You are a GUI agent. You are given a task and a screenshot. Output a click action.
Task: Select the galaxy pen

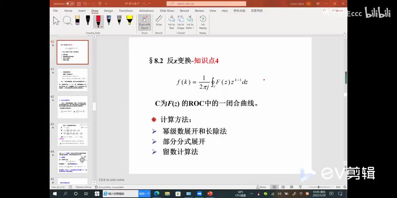[109, 21]
